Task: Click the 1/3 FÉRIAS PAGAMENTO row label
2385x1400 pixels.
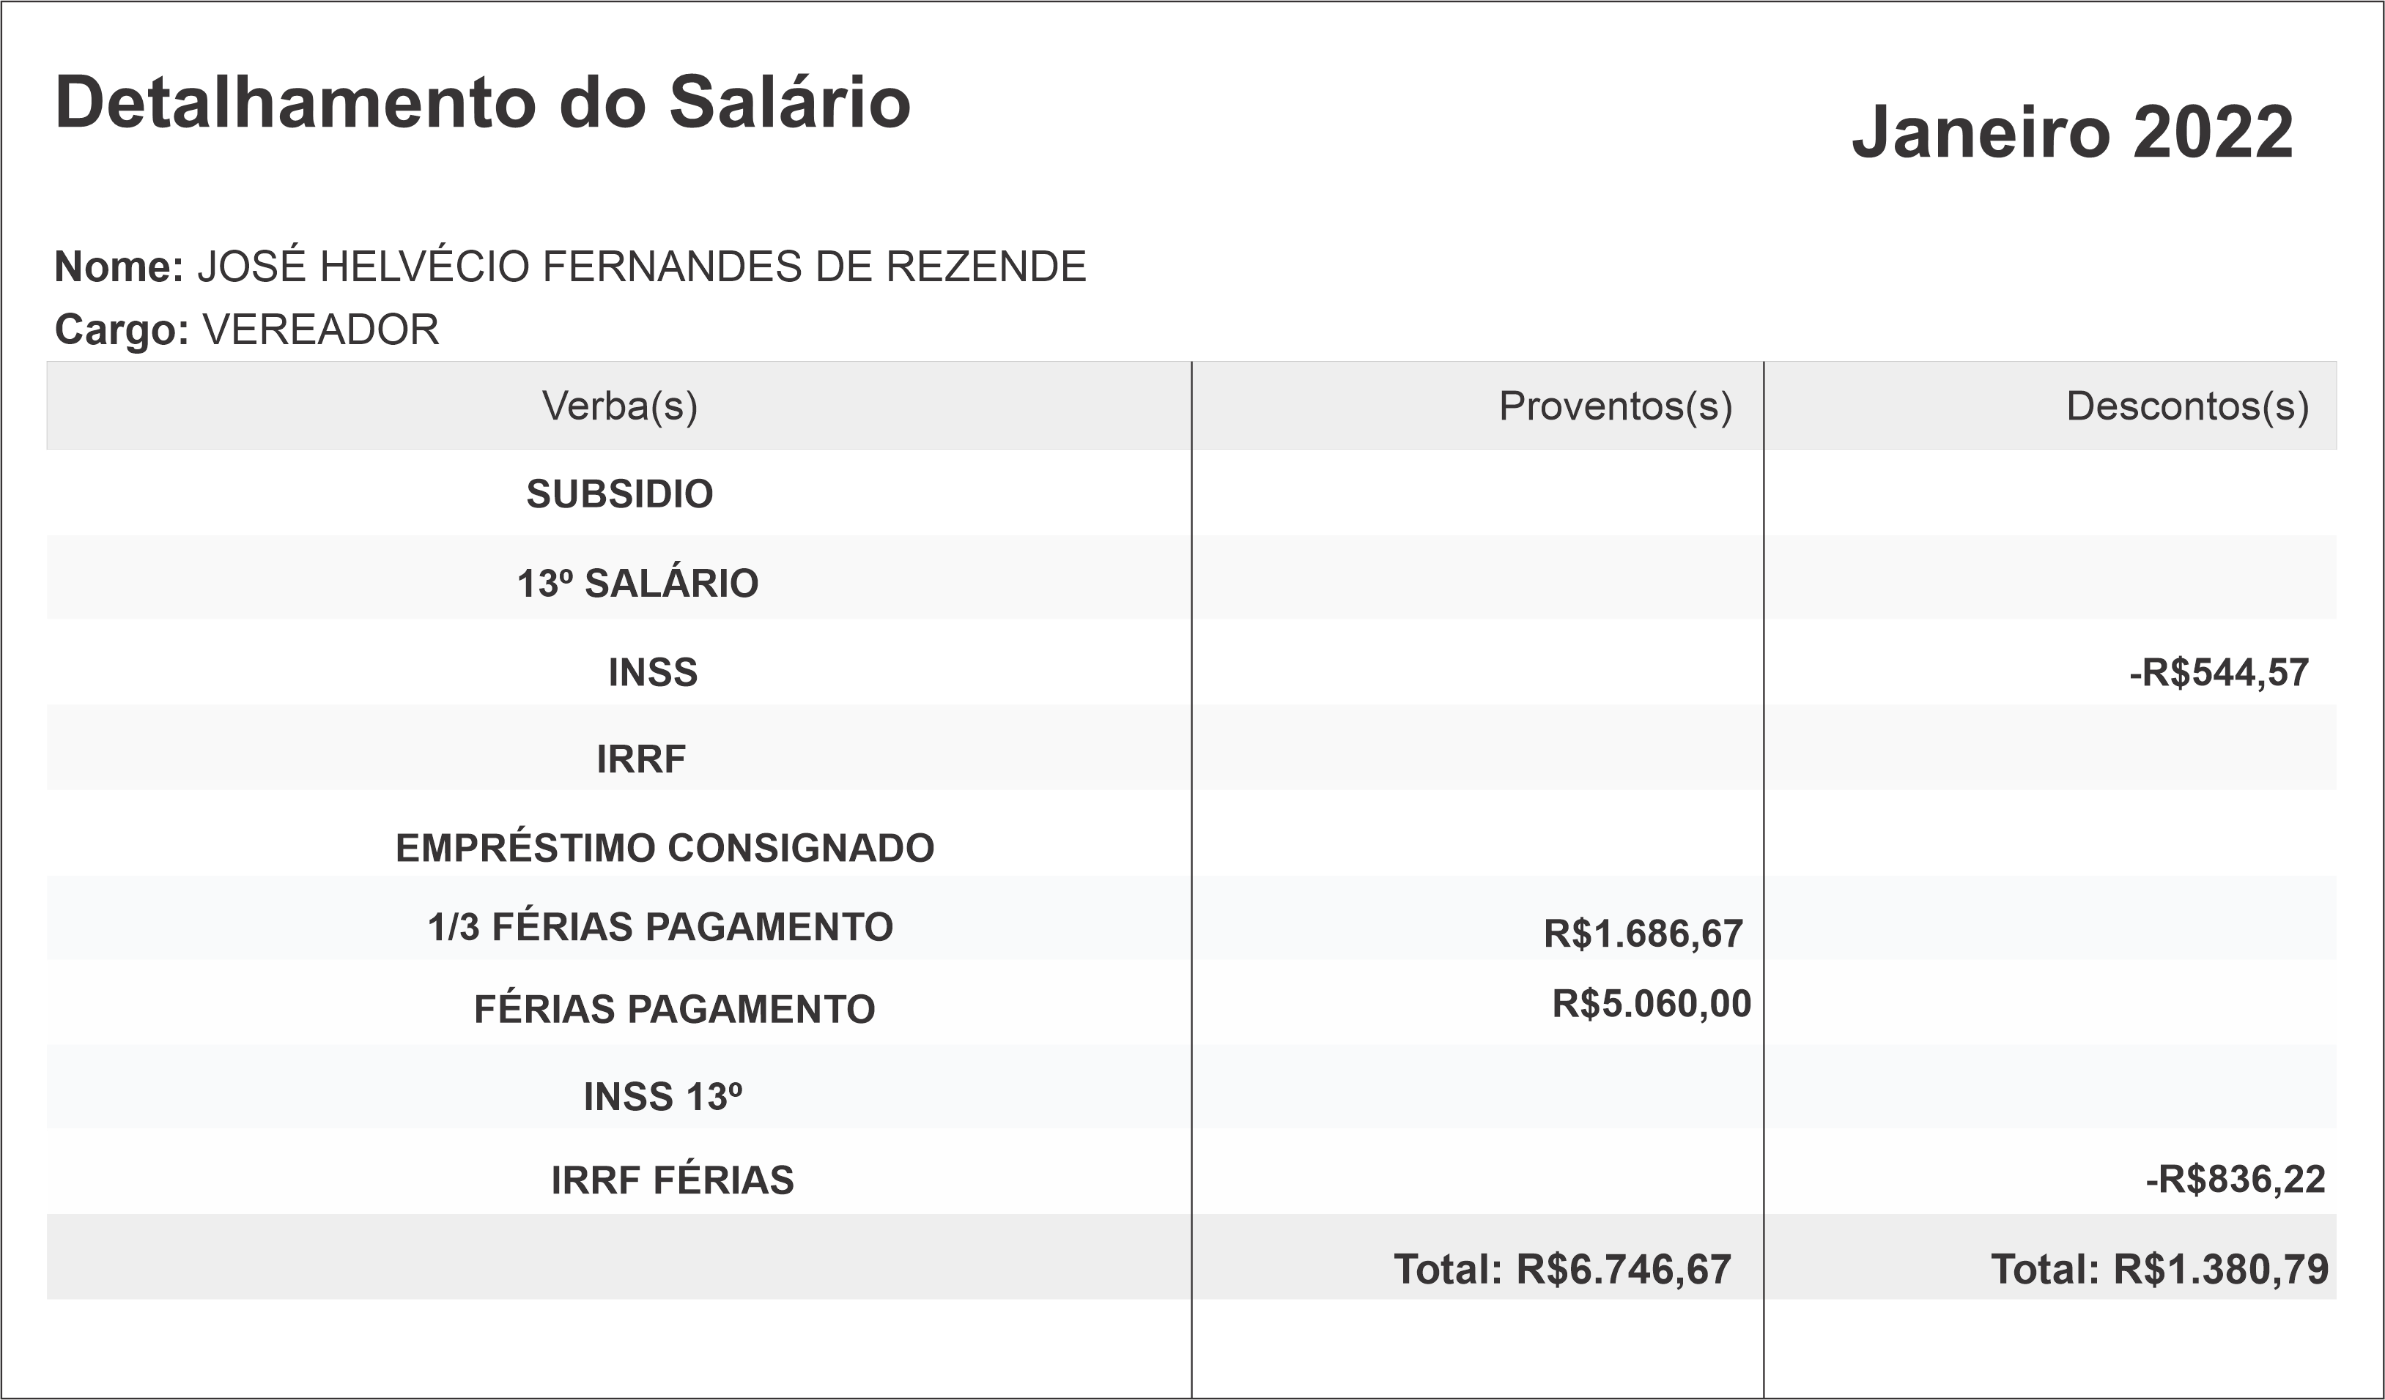Action: click(x=659, y=927)
